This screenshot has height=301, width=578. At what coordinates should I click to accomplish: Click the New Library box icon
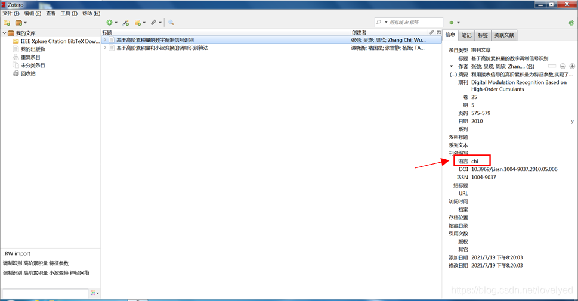click(x=18, y=23)
